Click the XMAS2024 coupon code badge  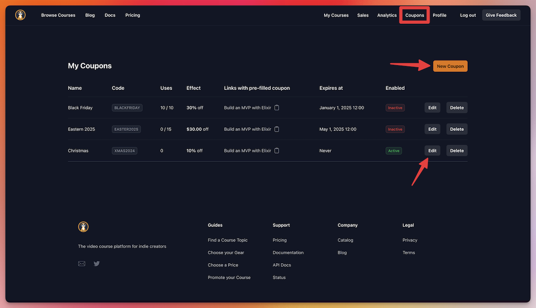tap(124, 150)
